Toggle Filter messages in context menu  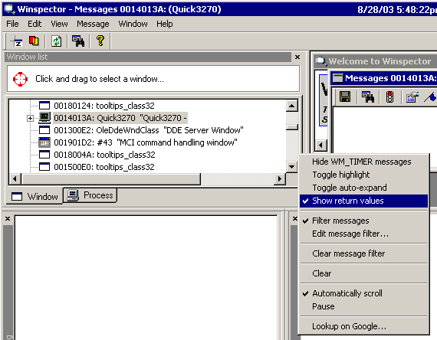pyautogui.click(x=363, y=221)
